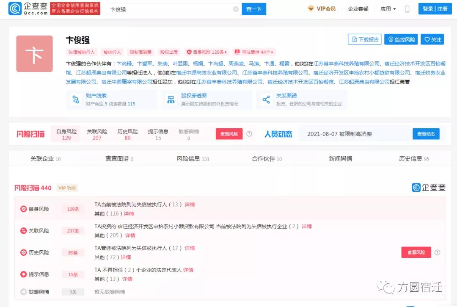Open partner link 卞尚锋

tap(124, 64)
